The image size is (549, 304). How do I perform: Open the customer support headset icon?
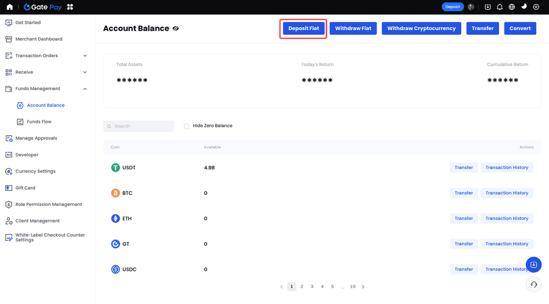coord(533,285)
